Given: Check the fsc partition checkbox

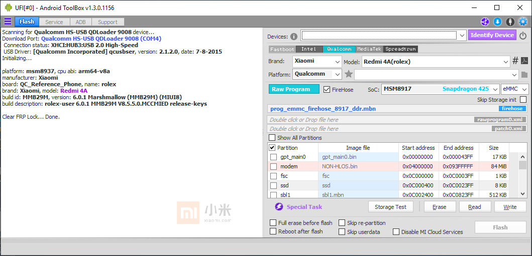Looking at the screenshot, I should point(273,176).
